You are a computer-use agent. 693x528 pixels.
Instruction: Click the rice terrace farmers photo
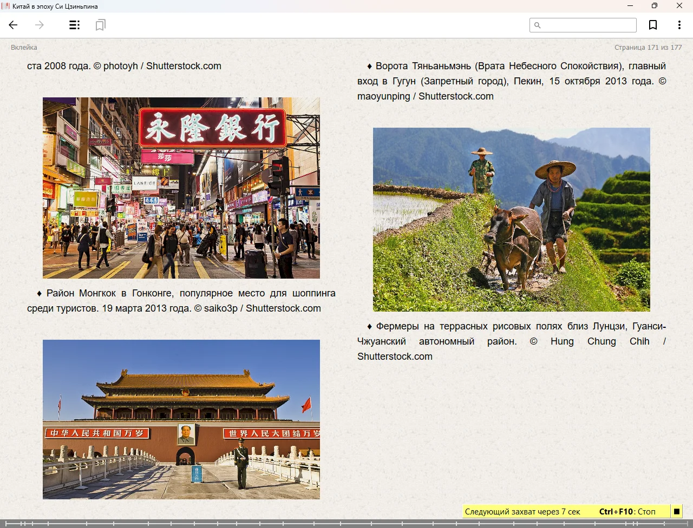click(x=511, y=219)
